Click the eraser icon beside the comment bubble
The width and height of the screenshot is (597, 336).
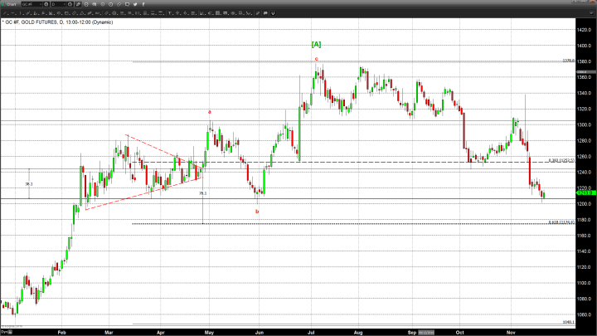pos(257,13)
